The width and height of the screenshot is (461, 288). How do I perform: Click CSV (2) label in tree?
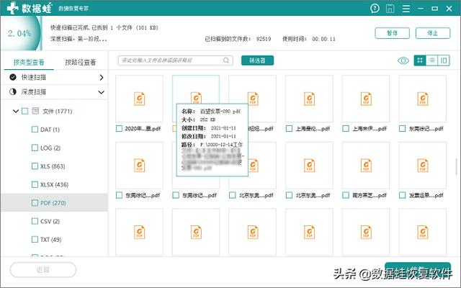[x=50, y=221]
